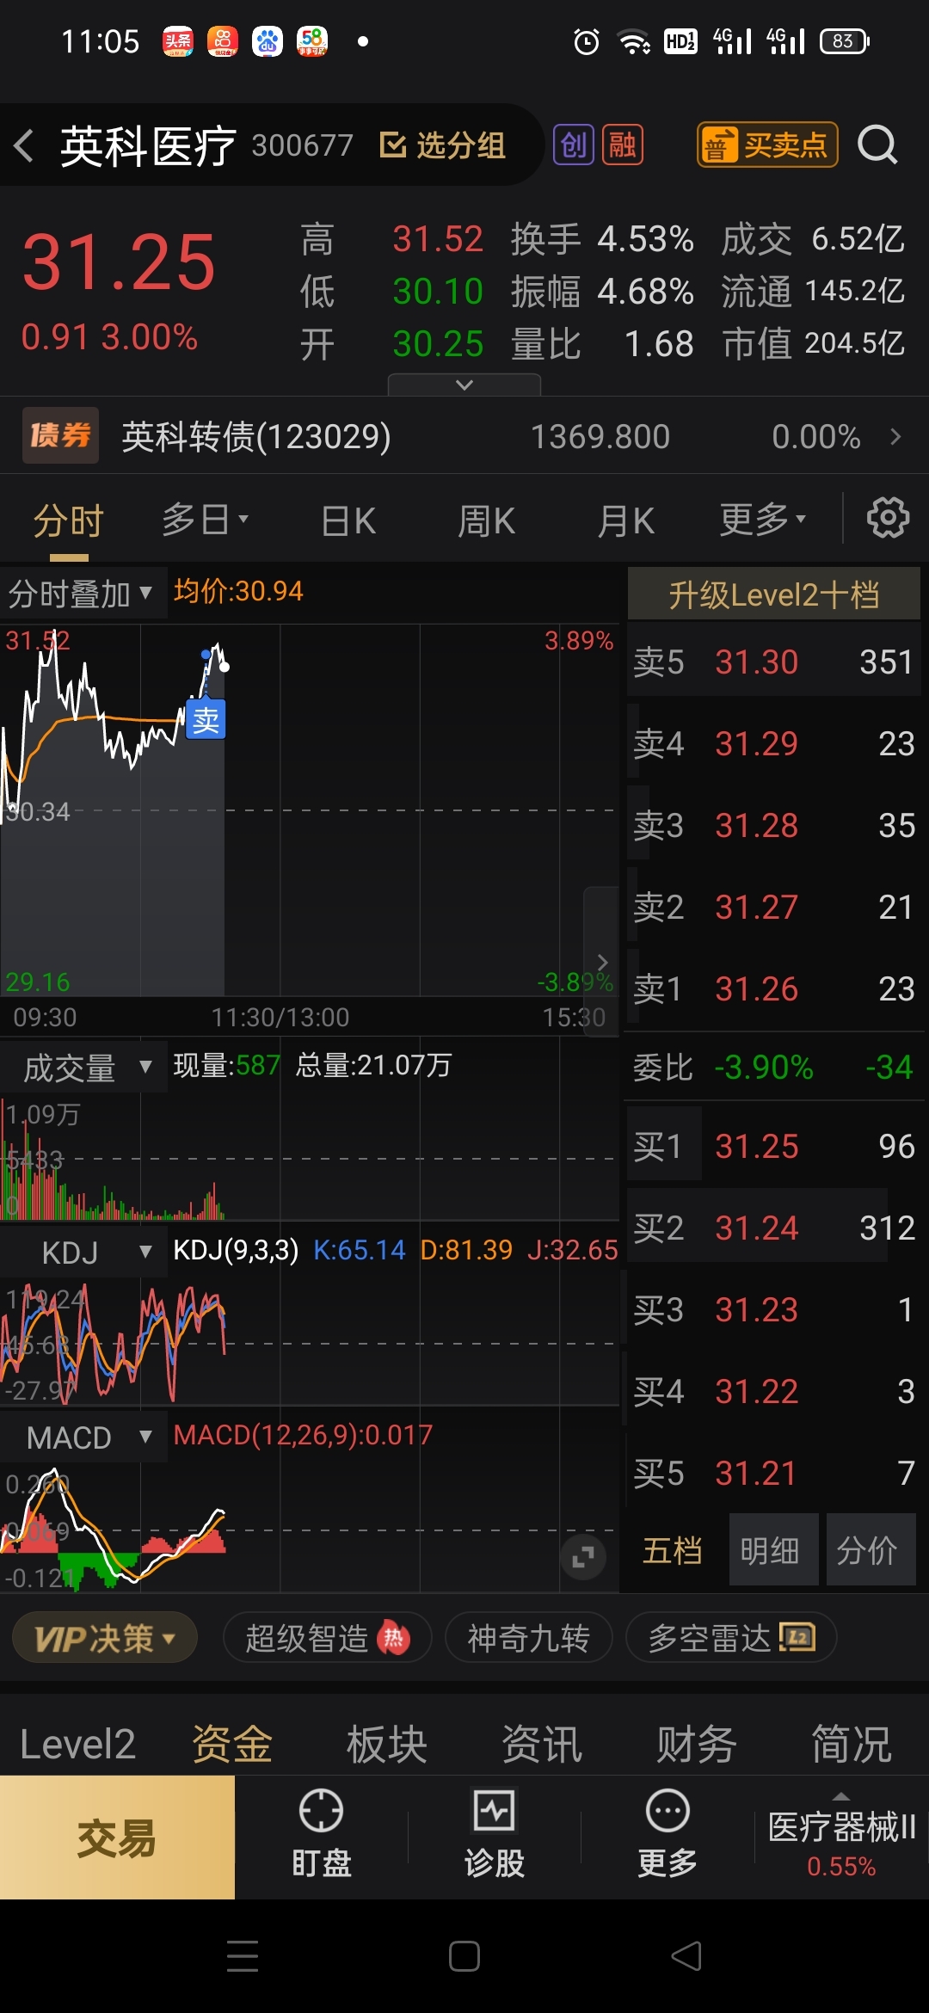Select the 买5 31.21 order row
The height and width of the screenshot is (2013, 929).
(x=773, y=1473)
